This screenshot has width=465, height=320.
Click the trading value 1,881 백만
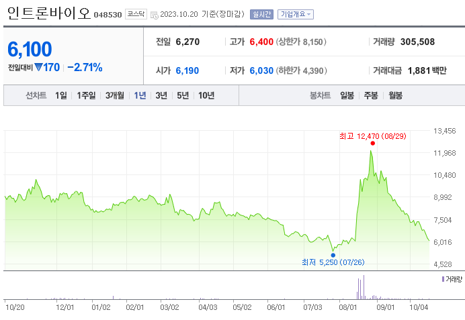coord(427,70)
